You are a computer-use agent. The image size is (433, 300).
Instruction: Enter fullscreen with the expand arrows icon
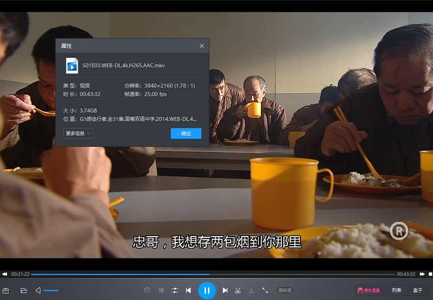(265, 291)
